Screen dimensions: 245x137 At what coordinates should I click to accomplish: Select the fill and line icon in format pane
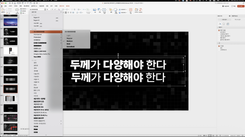pos(220,24)
